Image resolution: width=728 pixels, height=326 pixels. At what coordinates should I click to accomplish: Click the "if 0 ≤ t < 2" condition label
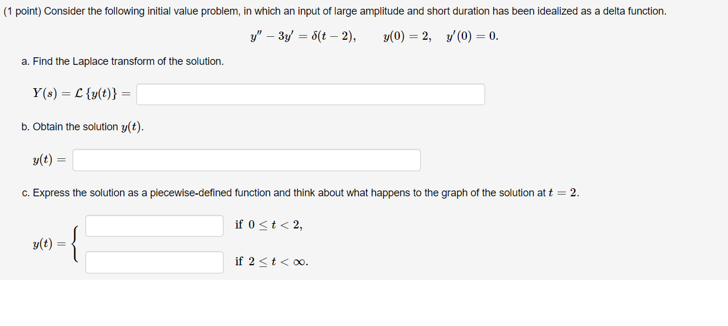click(x=269, y=225)
